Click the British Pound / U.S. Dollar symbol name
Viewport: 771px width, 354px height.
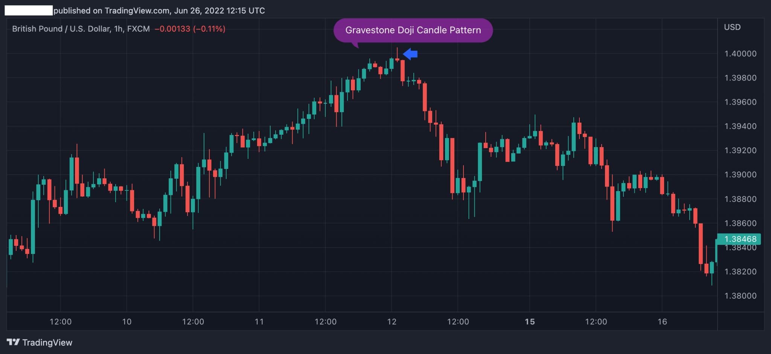62,29
